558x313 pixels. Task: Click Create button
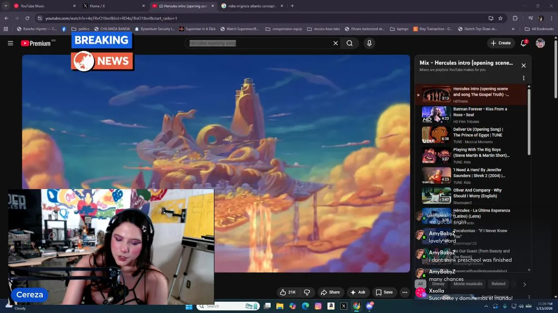pos(500,43)
